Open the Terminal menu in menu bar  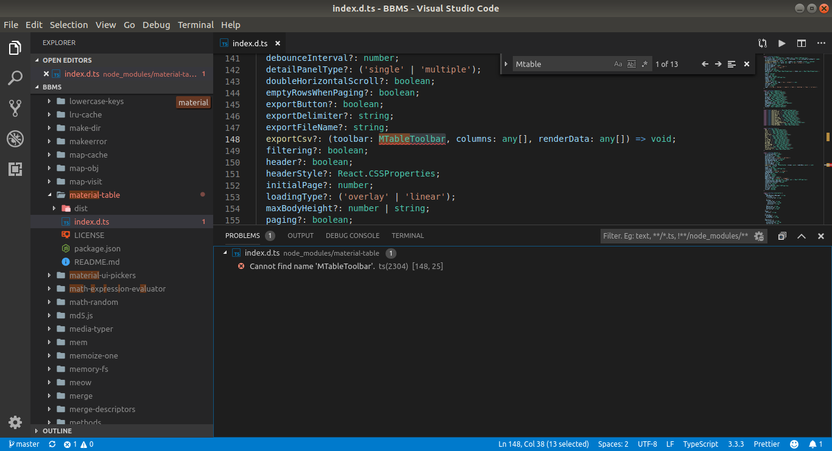pos(196,25)
